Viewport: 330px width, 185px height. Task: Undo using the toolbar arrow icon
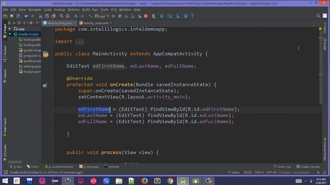pos(26,16)
